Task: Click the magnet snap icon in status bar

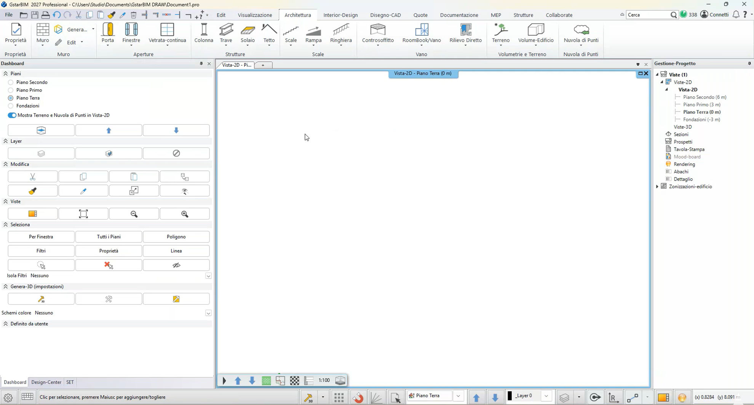Action: [x=358, y=397]
